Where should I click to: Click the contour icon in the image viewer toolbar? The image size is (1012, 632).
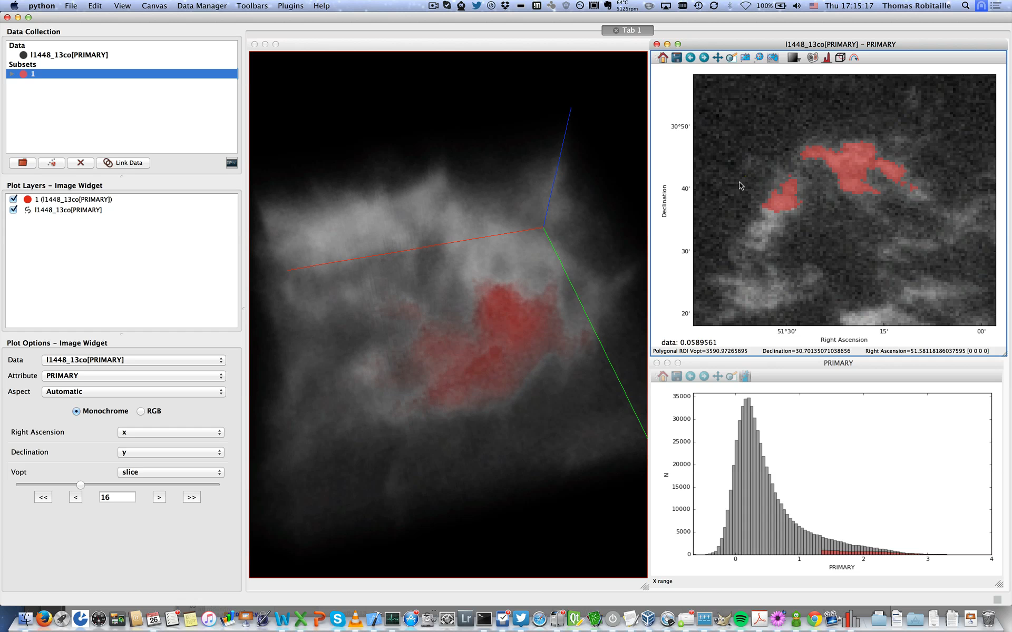(x=813, y=58)
